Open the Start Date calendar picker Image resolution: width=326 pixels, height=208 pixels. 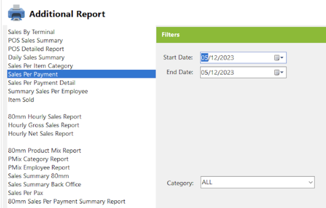279,58
